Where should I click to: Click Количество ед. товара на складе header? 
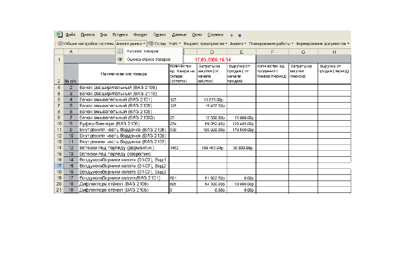[x=183, y=74]
